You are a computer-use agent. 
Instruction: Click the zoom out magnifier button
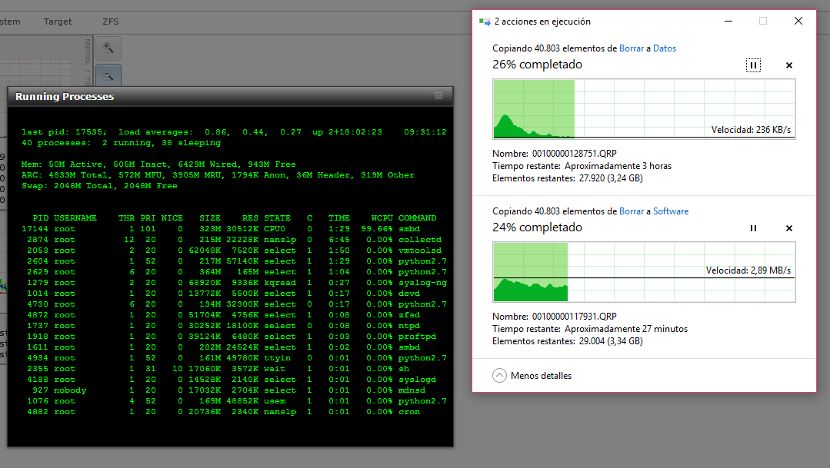[x=108, y=75]
